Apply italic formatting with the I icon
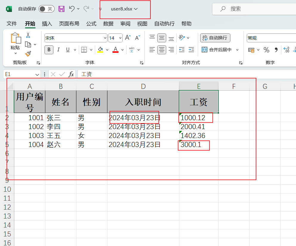 coord(58,50)
